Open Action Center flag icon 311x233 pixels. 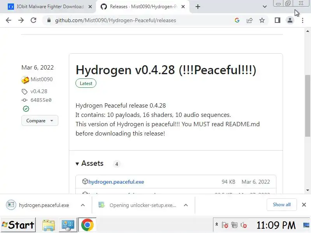point(225,225)
